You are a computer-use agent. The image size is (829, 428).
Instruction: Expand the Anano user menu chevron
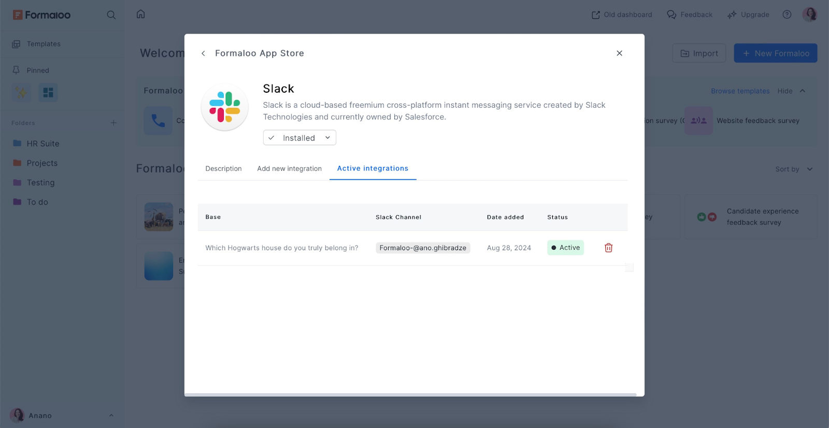tap(111, 416)
